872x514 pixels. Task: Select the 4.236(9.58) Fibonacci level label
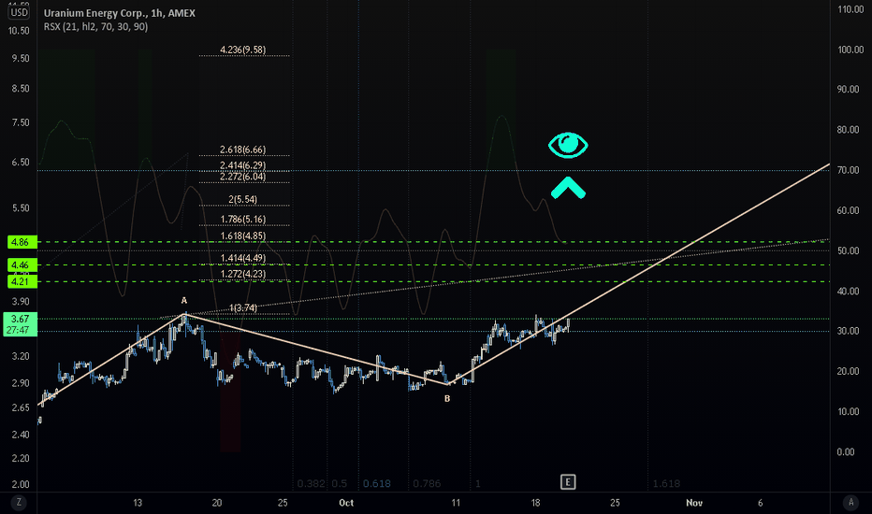click(x=243, y=50)
